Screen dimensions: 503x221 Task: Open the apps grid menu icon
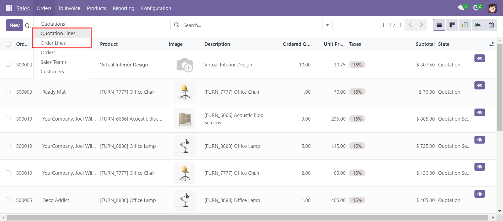coord(9,8)
